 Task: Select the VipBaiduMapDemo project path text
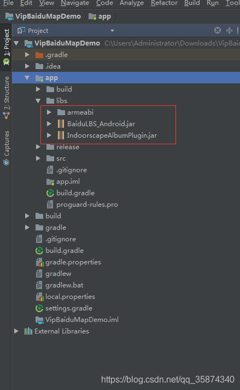click(x=172, y=43)
